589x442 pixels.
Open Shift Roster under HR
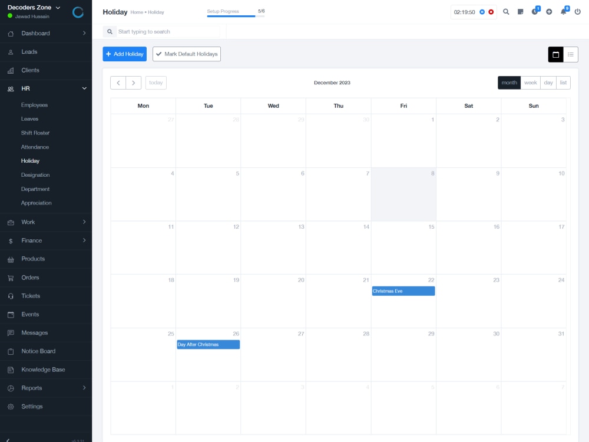coord(35,133)
